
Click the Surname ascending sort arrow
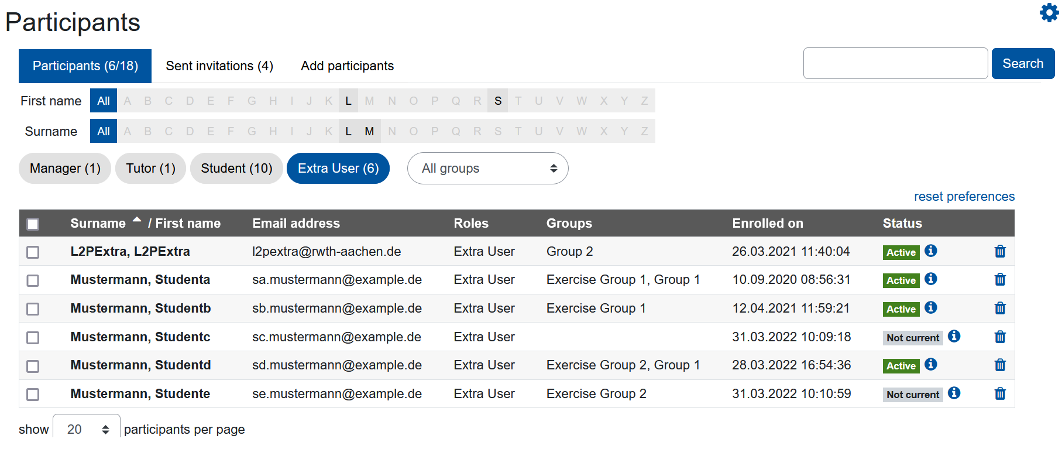point(137,221)
